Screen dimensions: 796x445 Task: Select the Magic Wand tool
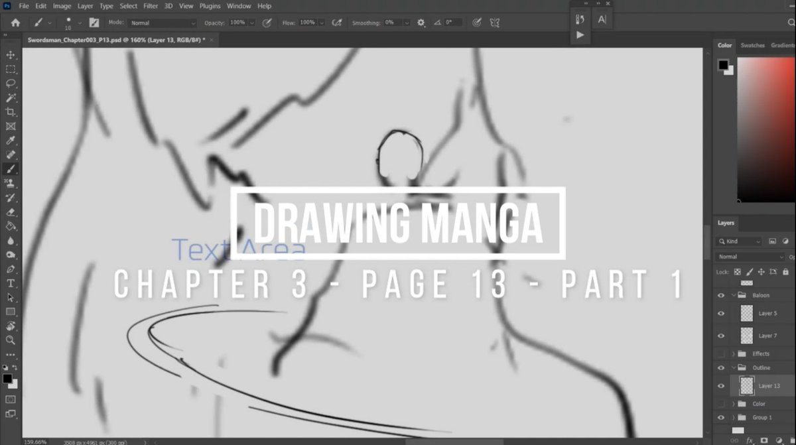11,97
